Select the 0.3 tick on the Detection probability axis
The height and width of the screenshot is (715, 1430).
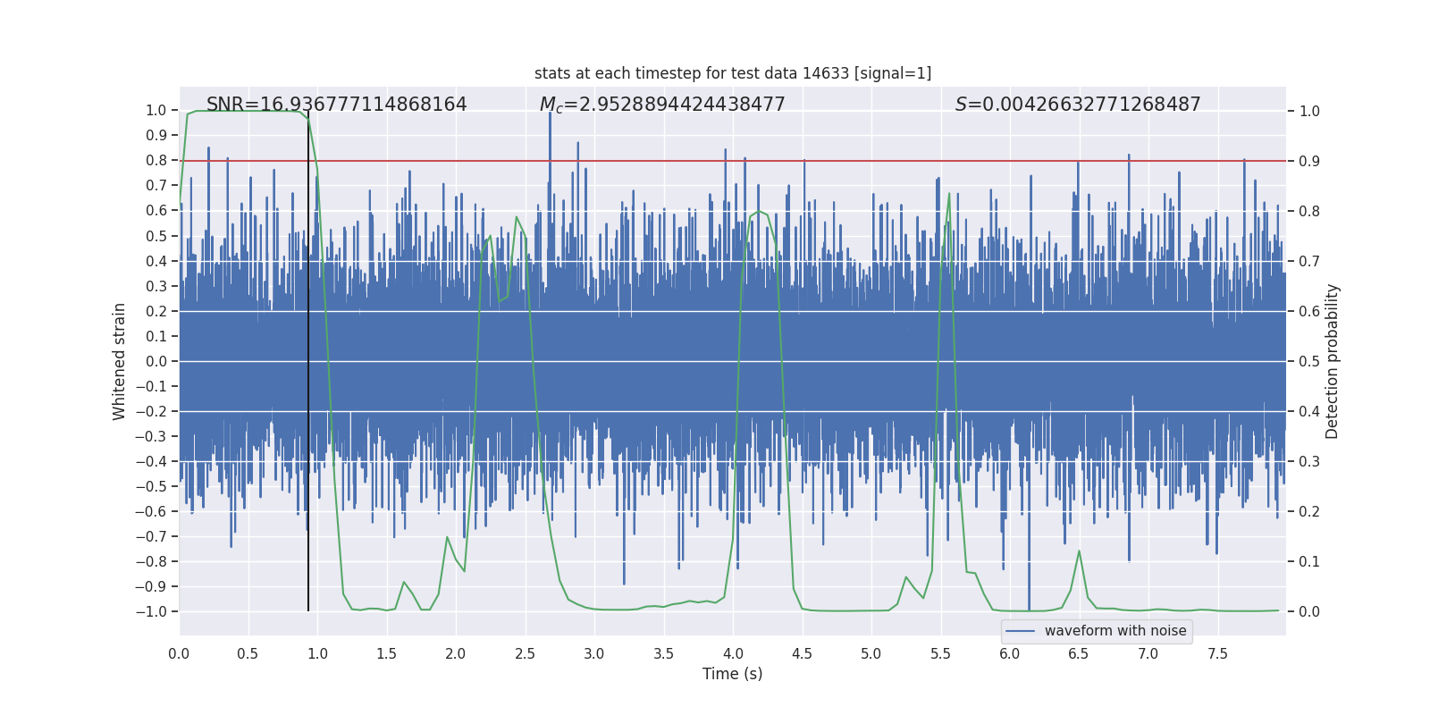tap(1309, 462)
